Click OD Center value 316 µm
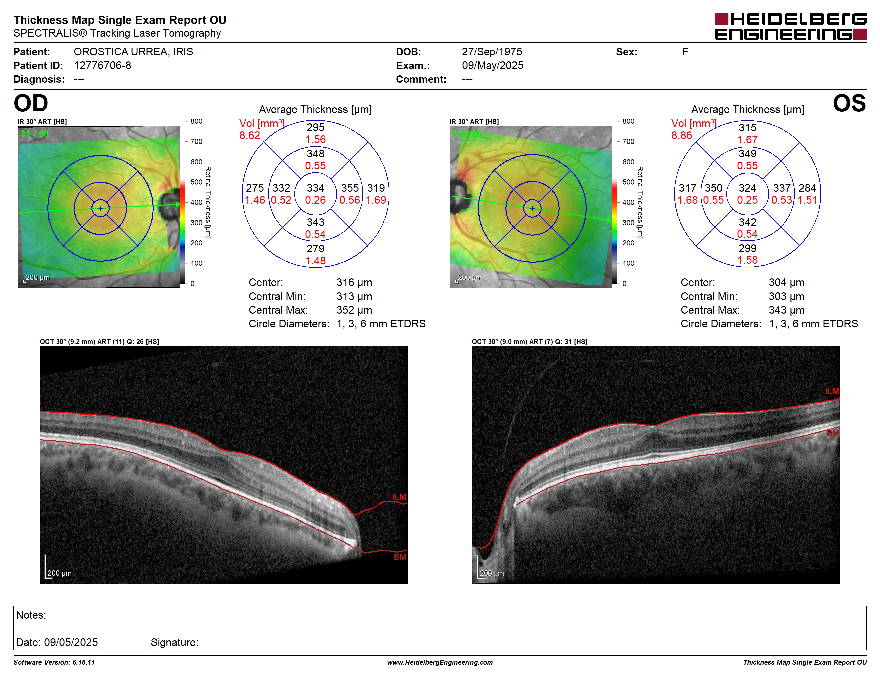 [x=354, y=282]
